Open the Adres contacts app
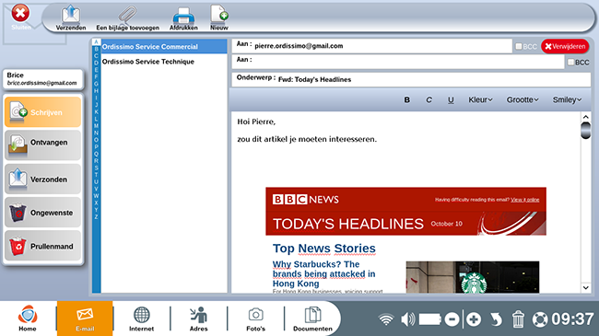This screenshot has height=336, width=599. [199, 319]
